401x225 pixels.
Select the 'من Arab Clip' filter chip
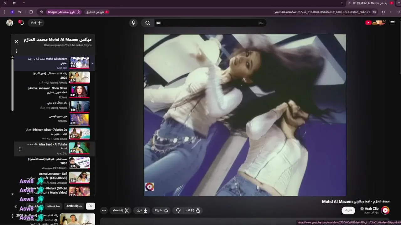(x=74, y=206)
